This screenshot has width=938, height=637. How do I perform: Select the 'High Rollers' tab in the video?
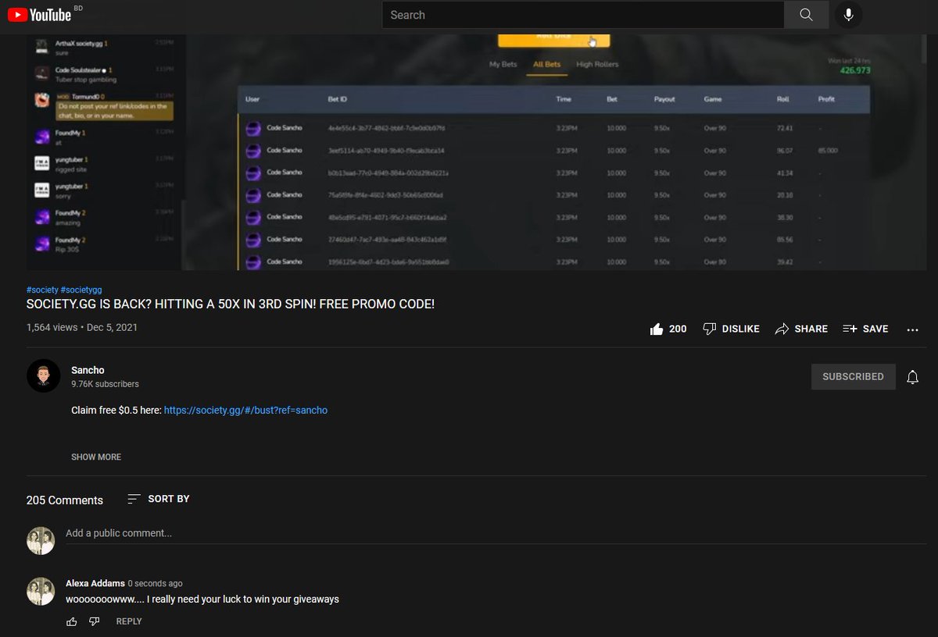point(597,64)
